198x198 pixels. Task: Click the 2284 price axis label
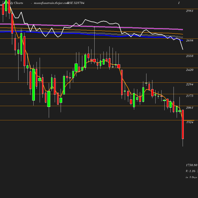[x=190, y=84]
